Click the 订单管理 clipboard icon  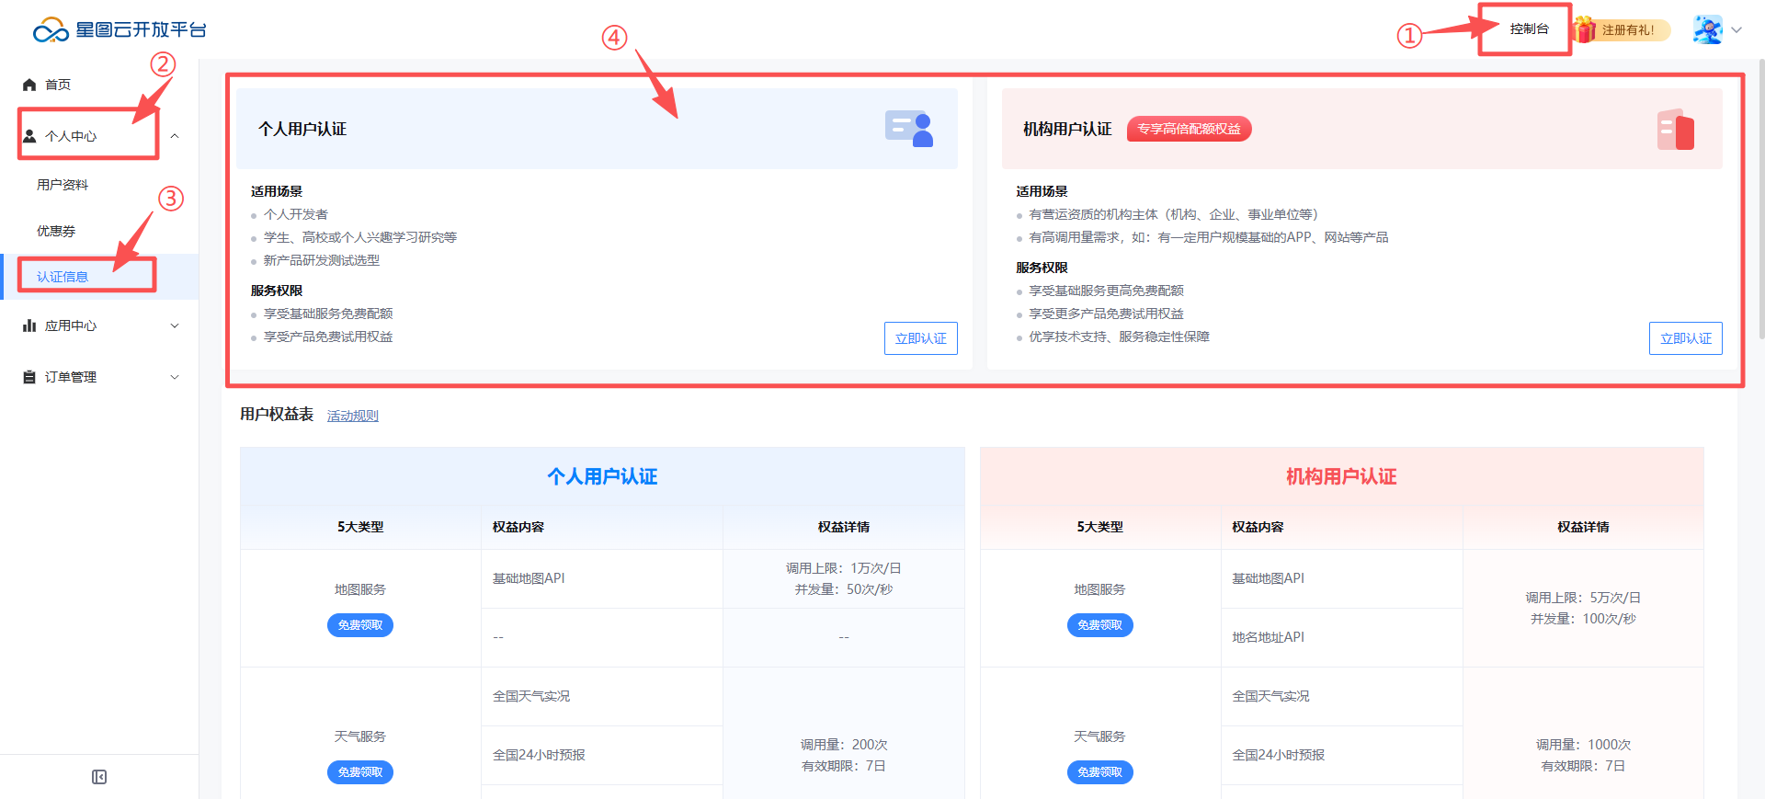pos(29,377)
